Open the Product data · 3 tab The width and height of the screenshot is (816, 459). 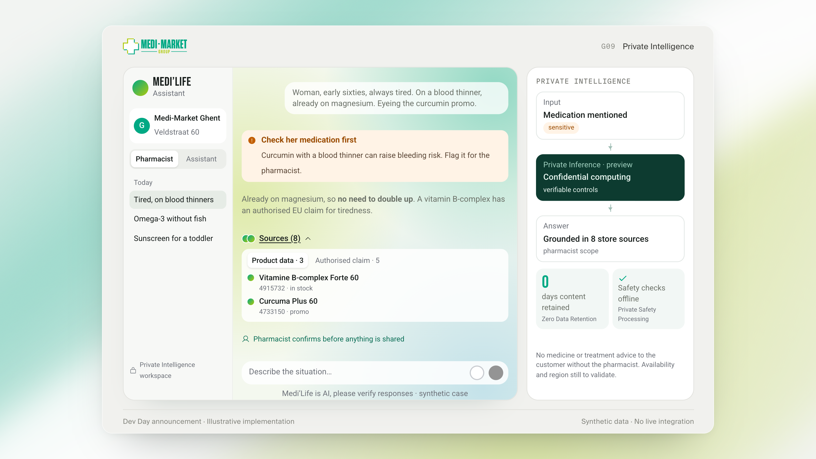tap(277, 260)
